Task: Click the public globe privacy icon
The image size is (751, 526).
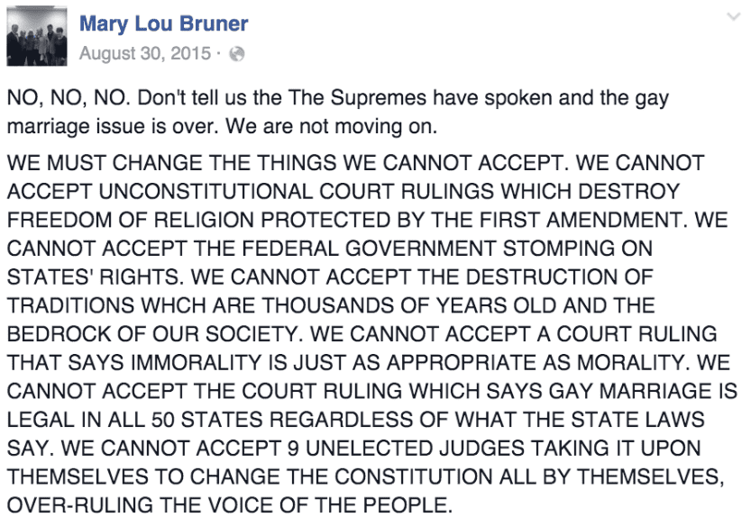Action: 236,54
